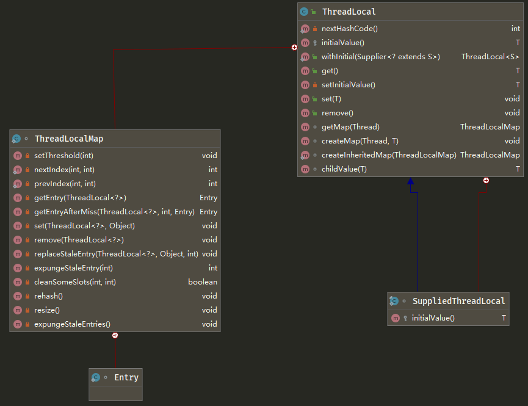Click method icon beside withInitial(Supplier)

[305, 57]
